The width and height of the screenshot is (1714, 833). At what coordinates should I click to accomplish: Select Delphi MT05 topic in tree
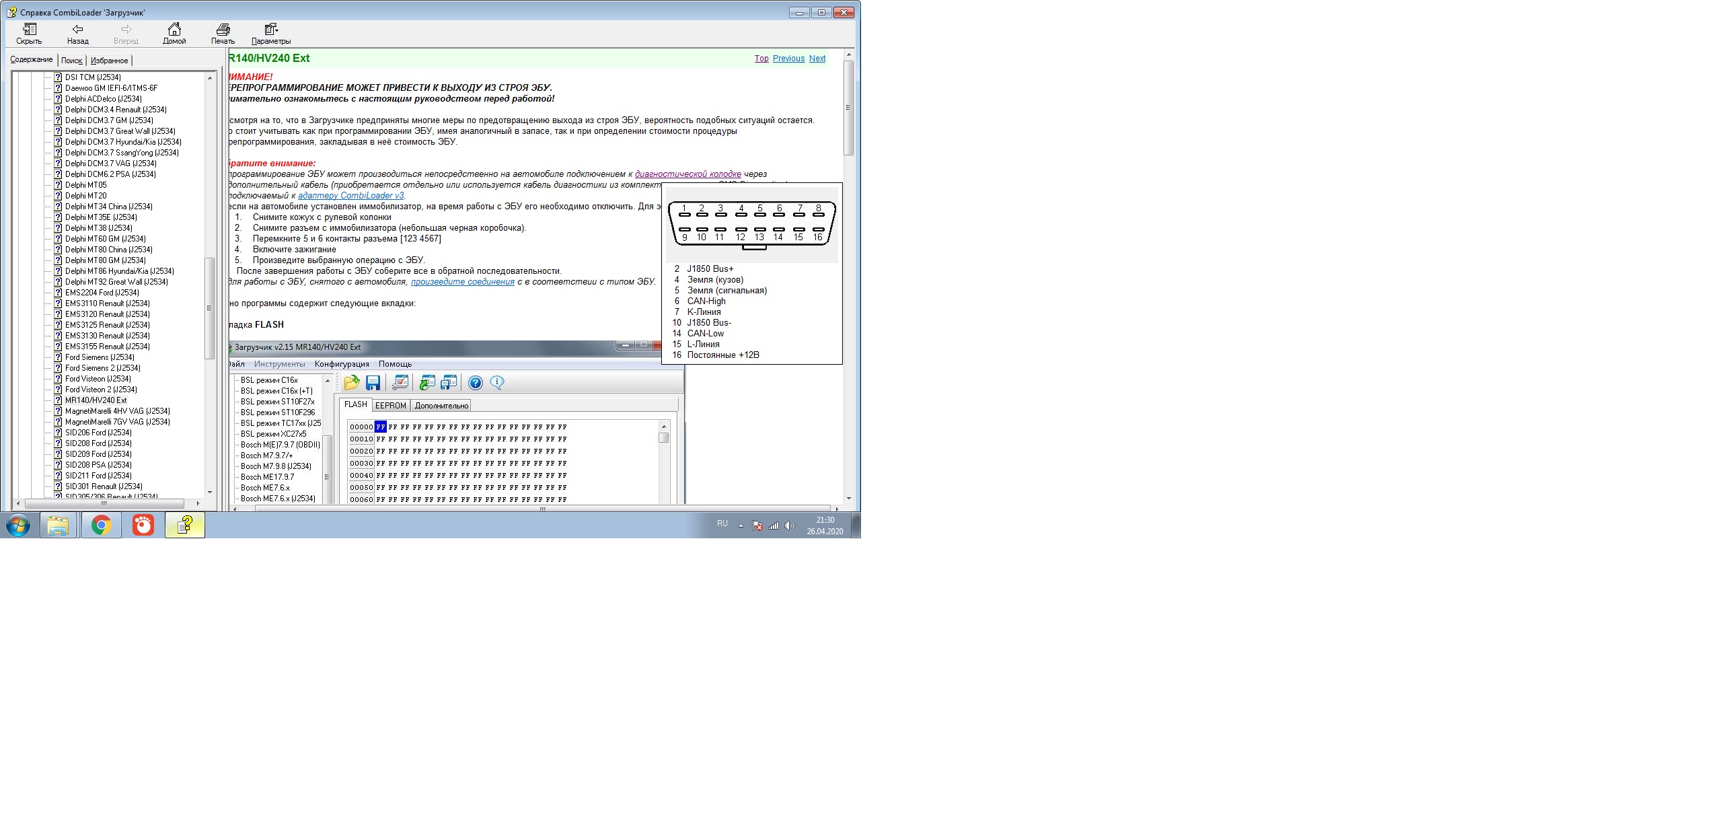coord(85,185)
